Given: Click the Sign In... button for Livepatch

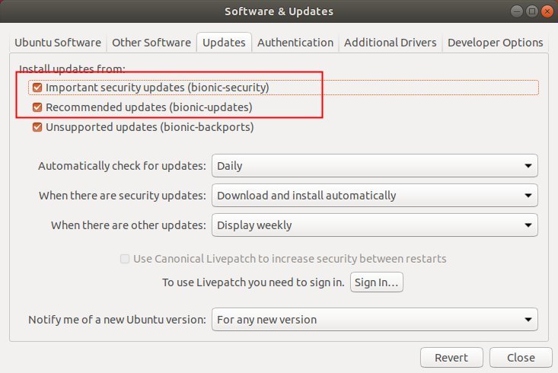Looking at the screenshot, I should [x=377, y=282].
